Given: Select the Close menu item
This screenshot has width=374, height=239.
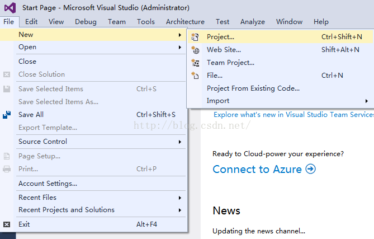Looking at the screenshot, I should coord(27,62).
